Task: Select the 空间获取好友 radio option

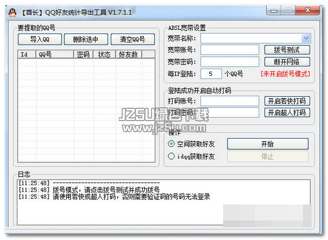Action: pos(191,144)
